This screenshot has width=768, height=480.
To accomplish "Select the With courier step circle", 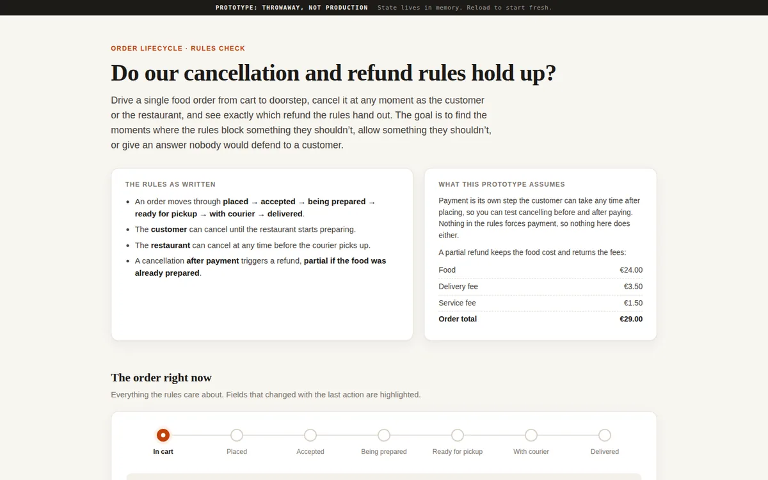I will click(531, 435).
